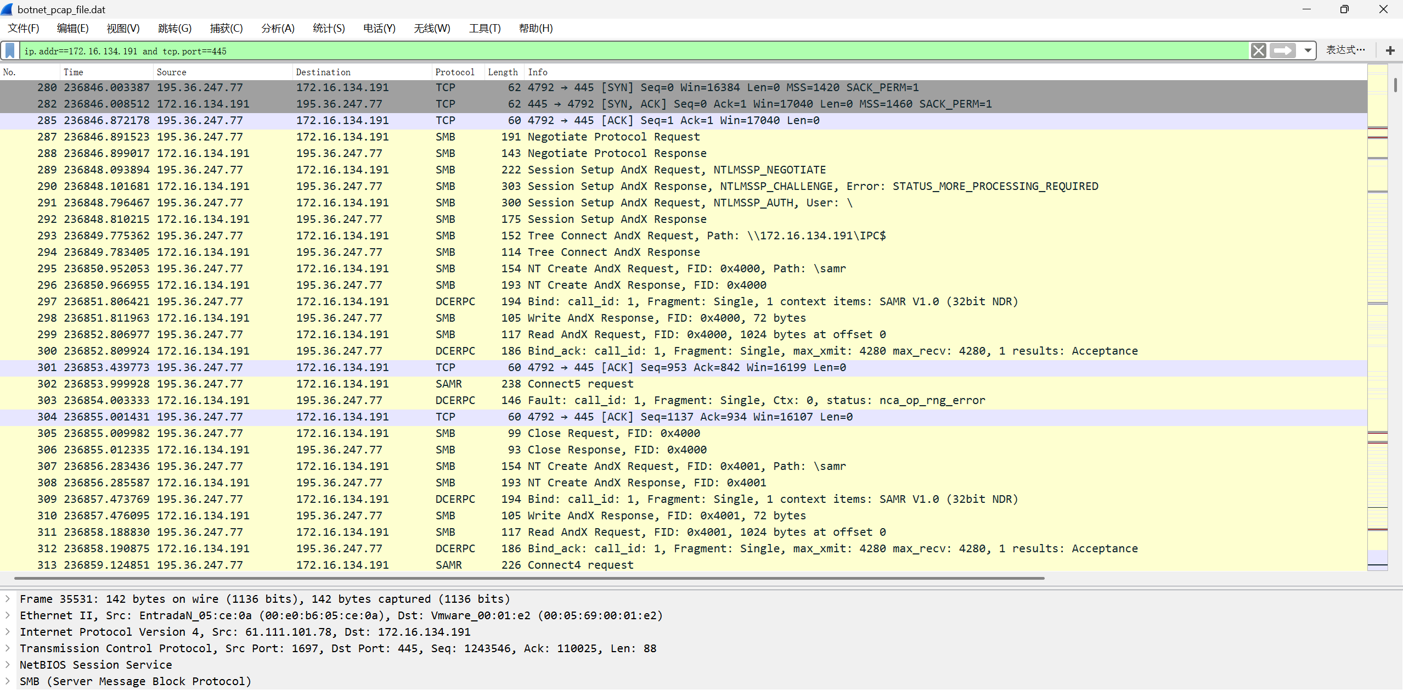Apply the display filter arrow button
Screen dimensions: 1403x695
pyautogui.click(x=1282, y=51)
